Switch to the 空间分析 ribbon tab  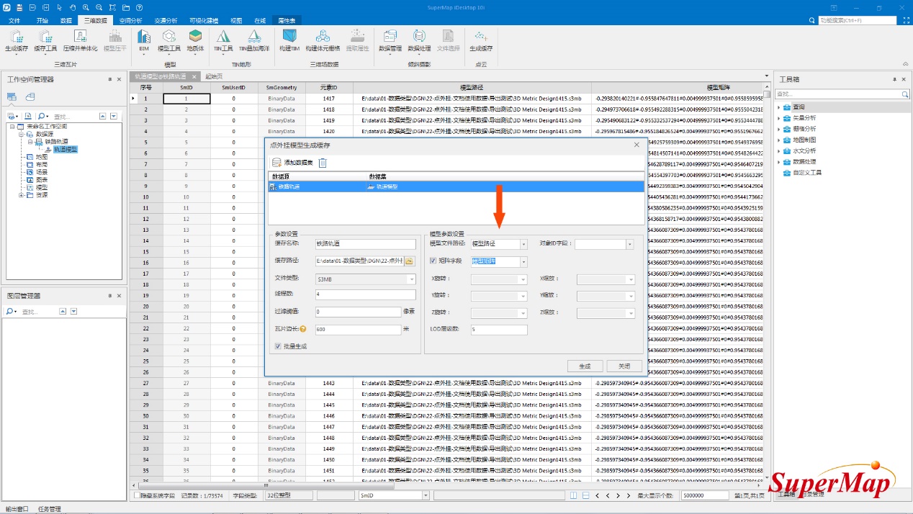click(x=130, y=21)
